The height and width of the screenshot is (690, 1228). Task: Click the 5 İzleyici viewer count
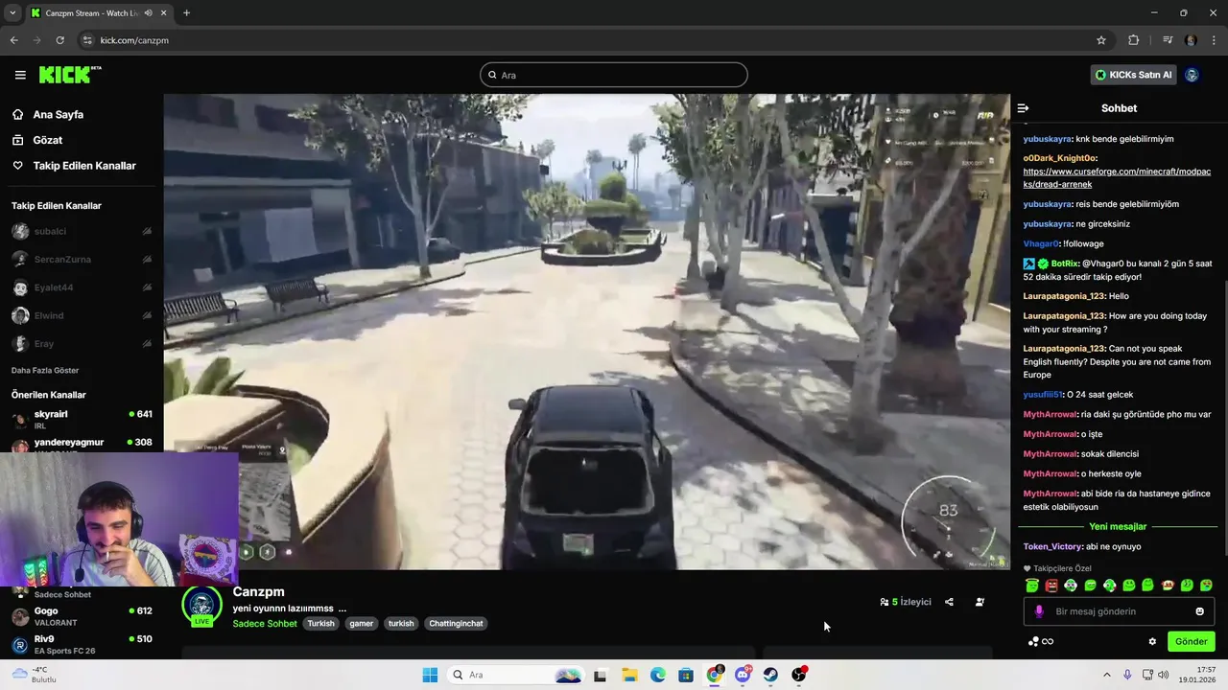[906, 602]
